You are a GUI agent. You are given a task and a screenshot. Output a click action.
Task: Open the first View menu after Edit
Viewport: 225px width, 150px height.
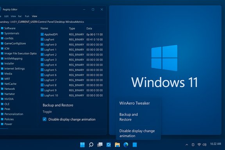point(13,16)
